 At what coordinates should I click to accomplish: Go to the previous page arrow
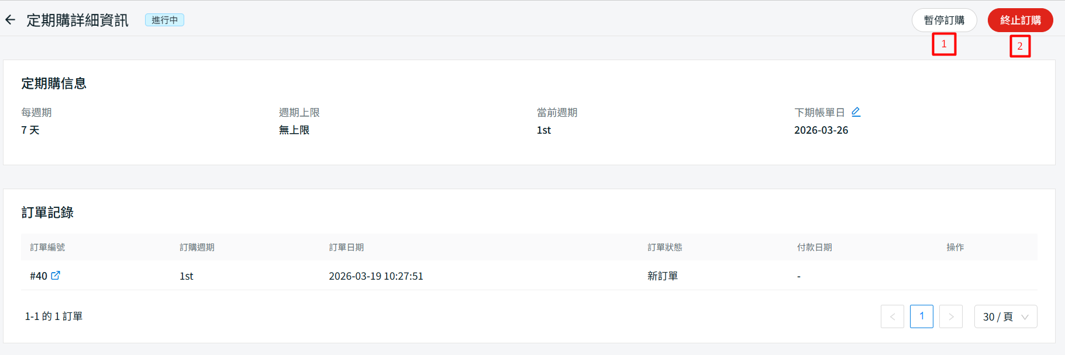pos(892,316)
